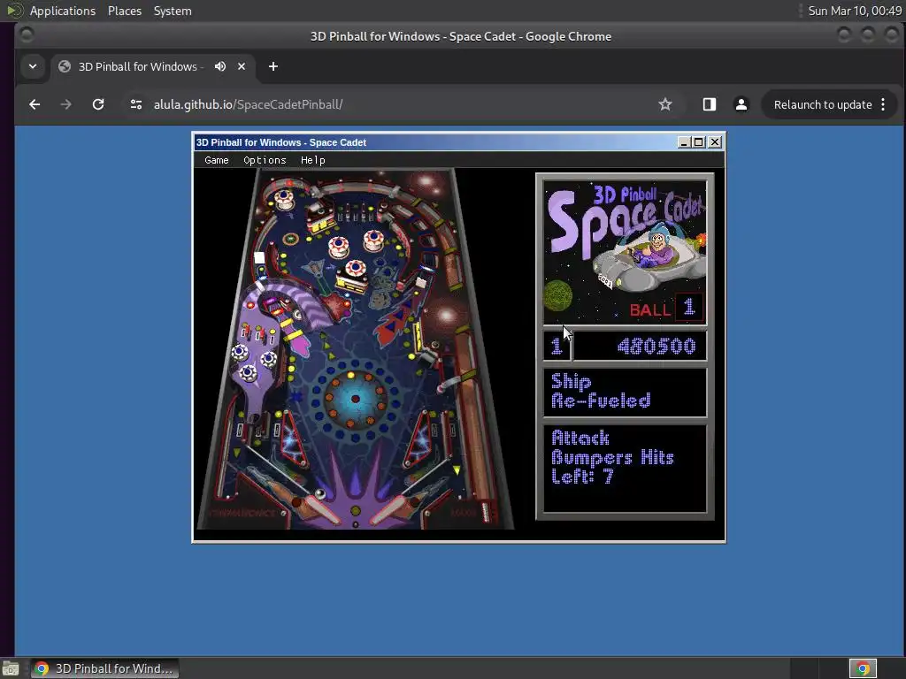Click the Attack Bumpers Hits Left message

pyautogui.click(x=612, y=458)
